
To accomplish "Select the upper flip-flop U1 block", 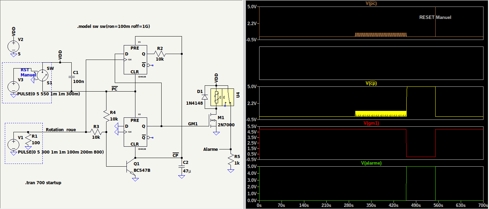I will (135, 60).
